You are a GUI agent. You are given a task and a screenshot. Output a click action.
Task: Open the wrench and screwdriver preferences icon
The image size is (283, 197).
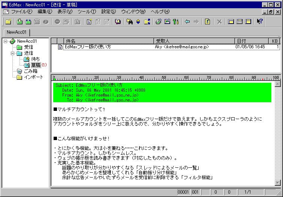coord(176,22)
